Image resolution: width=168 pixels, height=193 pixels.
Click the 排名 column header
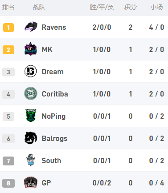8,7
